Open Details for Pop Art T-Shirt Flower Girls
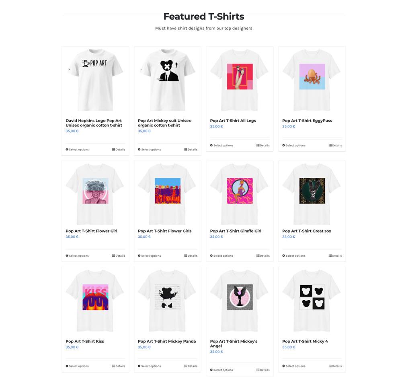This screenshot has height=377, width=402. [x=191, y=255]
